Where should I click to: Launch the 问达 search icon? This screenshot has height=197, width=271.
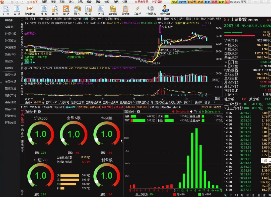coord(66,11)
